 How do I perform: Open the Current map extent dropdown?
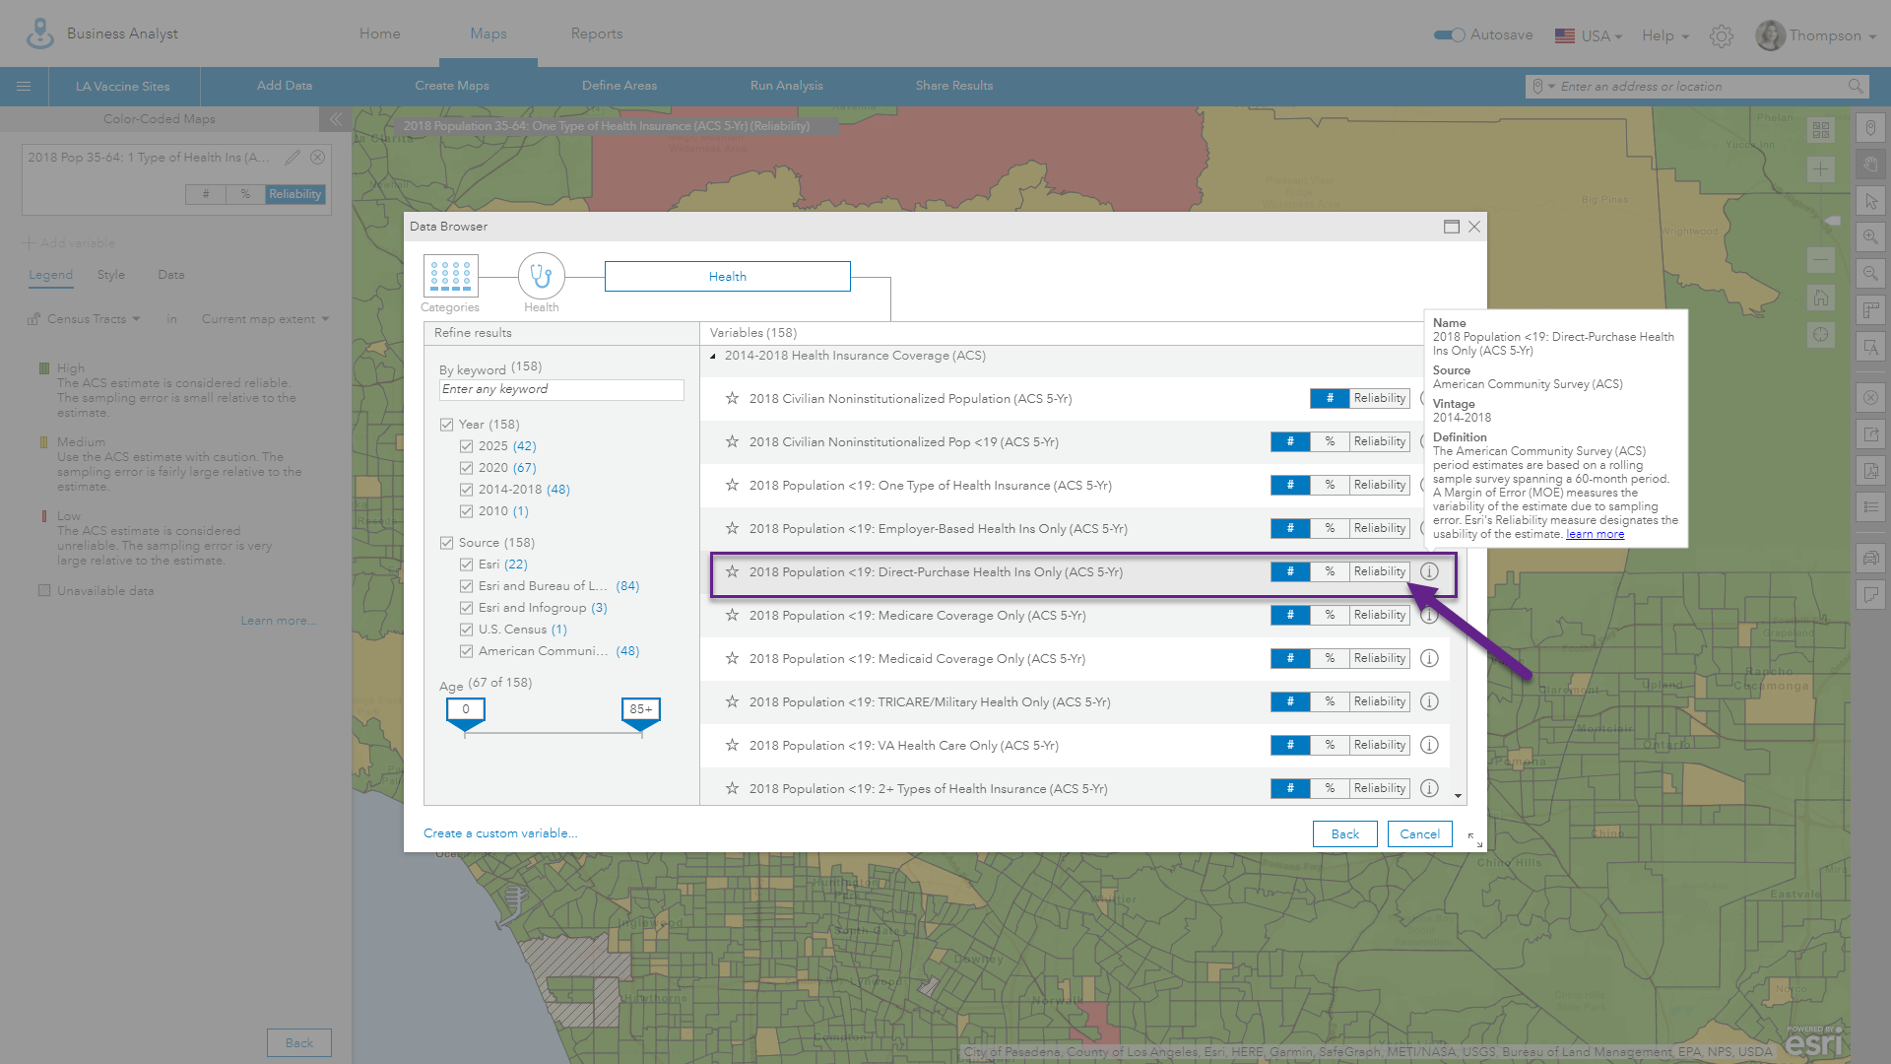pyautogui.click(x=265, y=319)
